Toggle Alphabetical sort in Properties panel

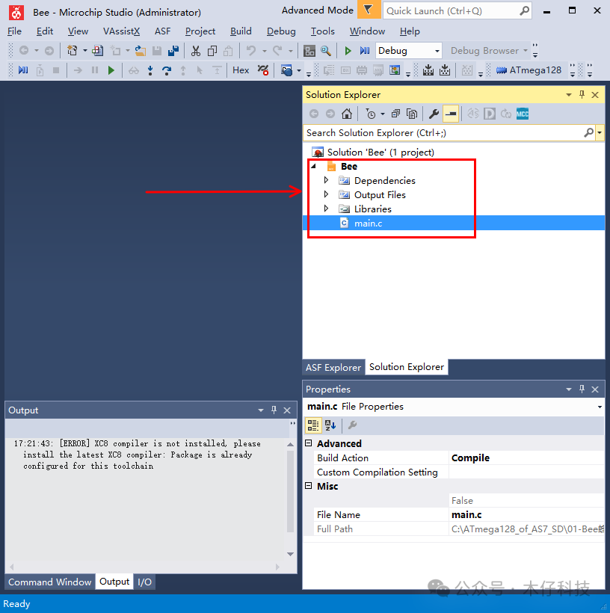pyautogui.click(x=330, y=425)
